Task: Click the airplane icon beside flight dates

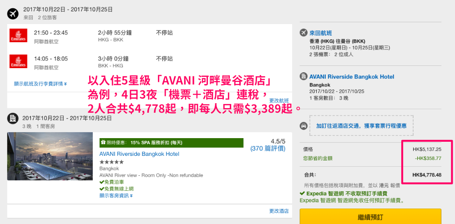Action: click(x=13, y=14)
